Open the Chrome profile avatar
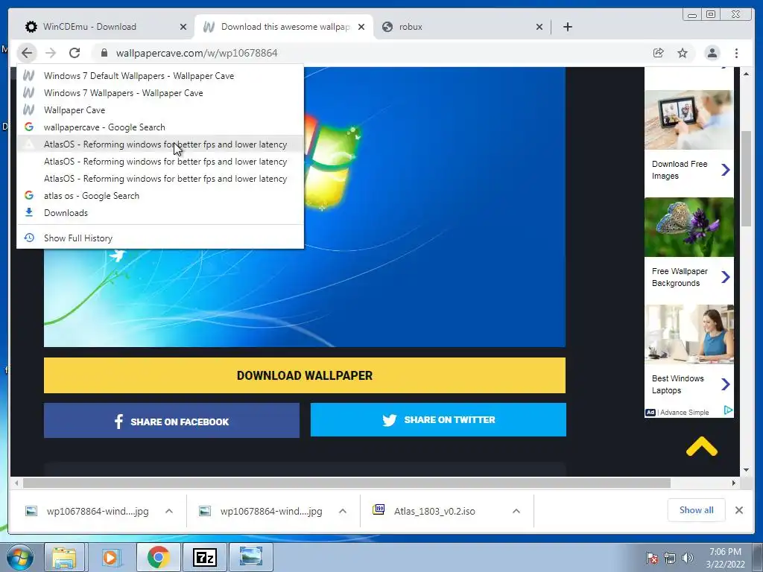Viewport: 763px width, 572px height. pyautogui.click(x=712, y=53)
